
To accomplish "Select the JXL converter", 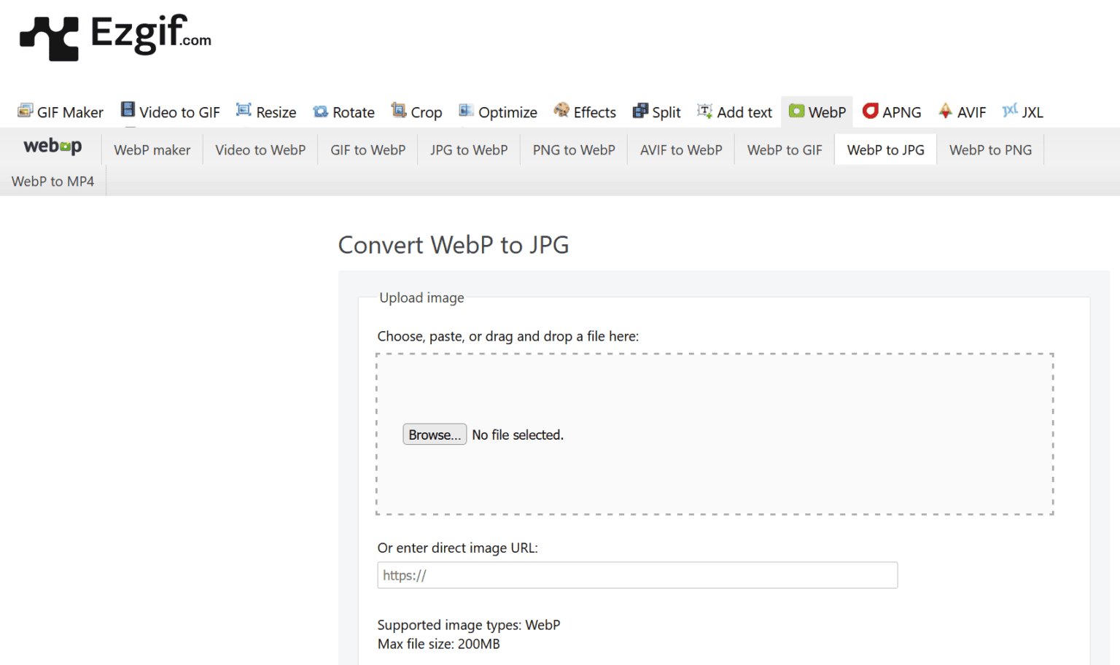I will [1022, 112].
